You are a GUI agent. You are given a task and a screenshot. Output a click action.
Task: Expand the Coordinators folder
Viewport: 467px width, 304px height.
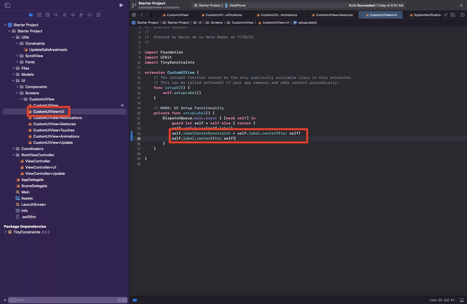13,149
